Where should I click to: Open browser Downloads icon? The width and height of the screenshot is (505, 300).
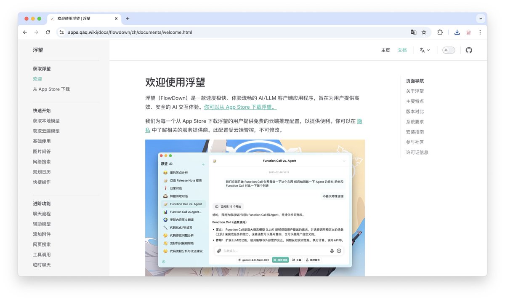457,32
